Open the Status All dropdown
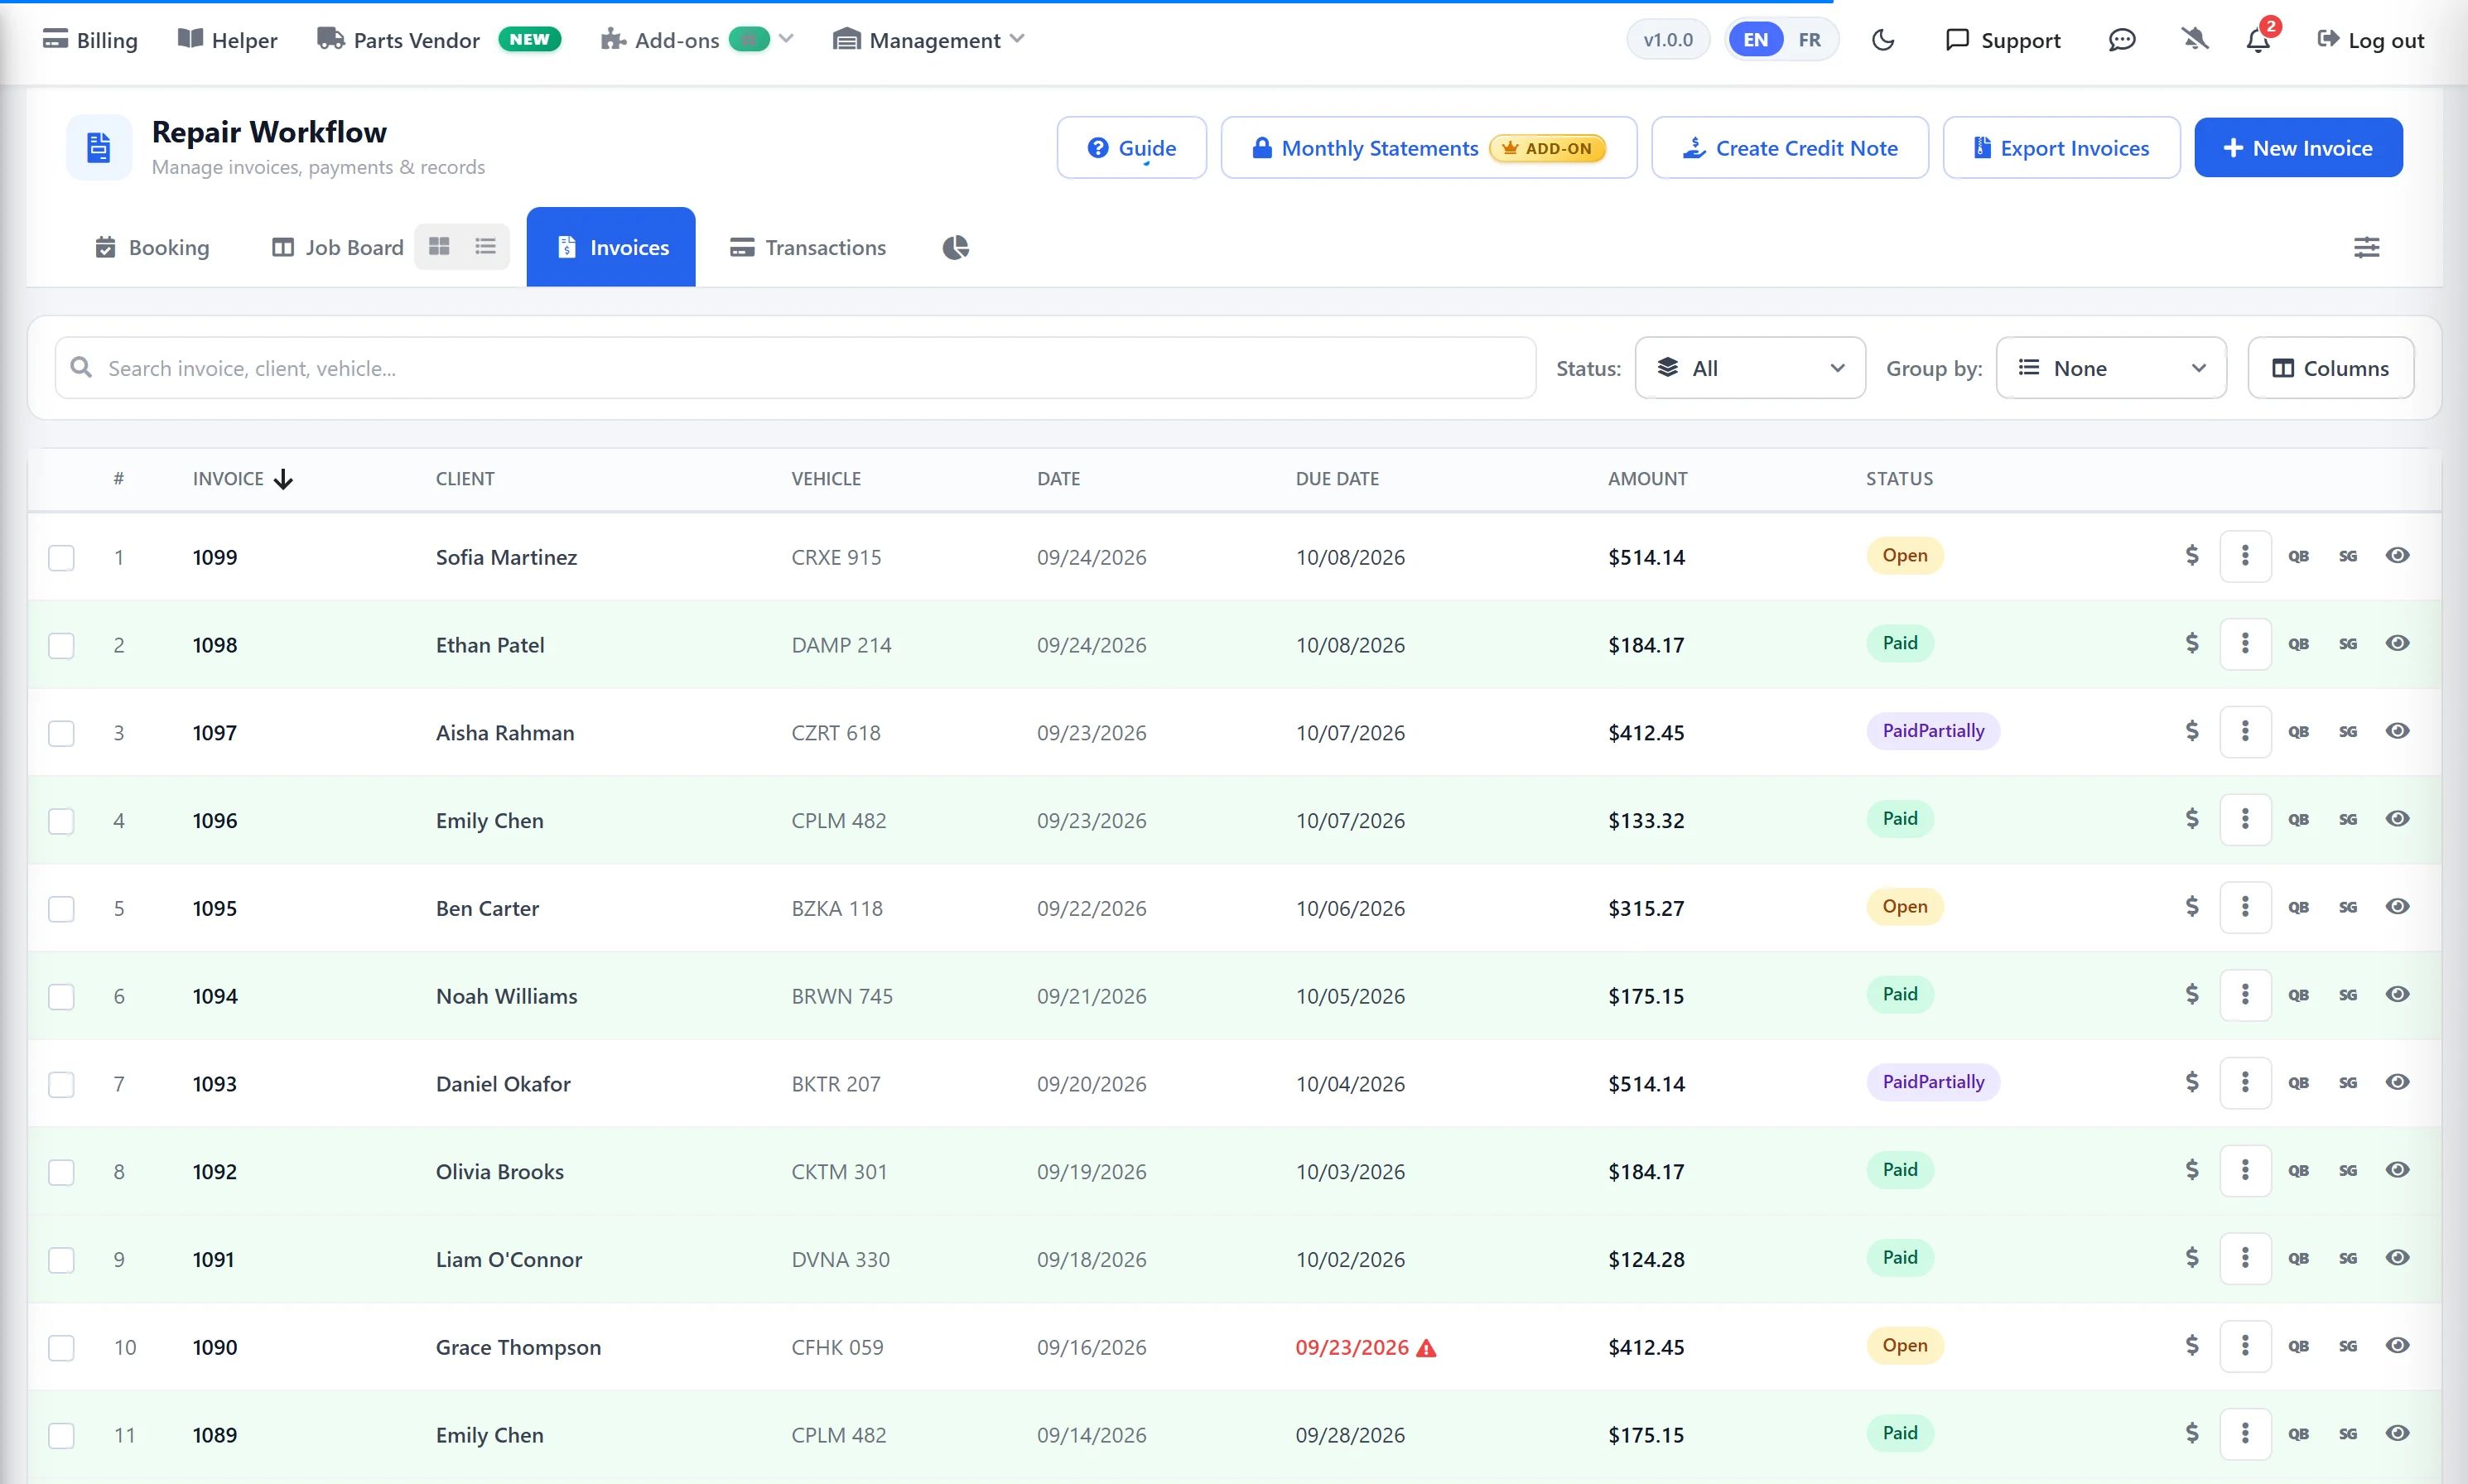Viewport: 2468px width, 1484px height. tap(1749, 368)
